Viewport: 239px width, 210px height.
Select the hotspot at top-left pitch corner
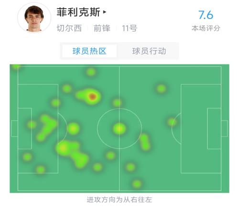[x=16, y=66]
